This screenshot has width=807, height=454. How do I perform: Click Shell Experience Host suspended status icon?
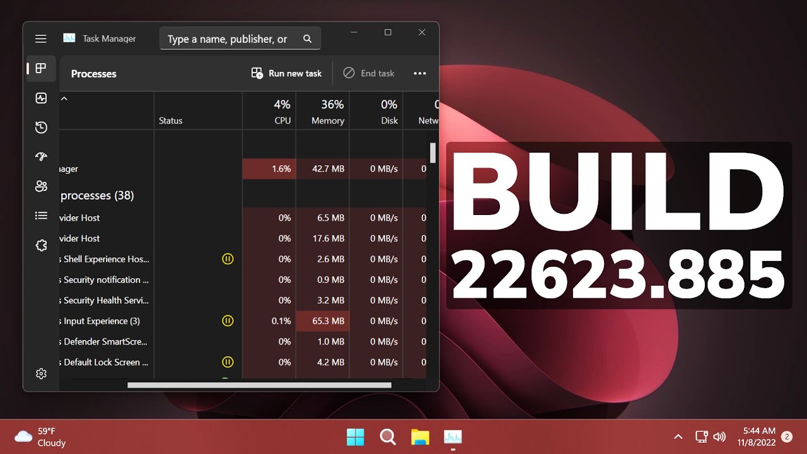(x=228, y=259)
